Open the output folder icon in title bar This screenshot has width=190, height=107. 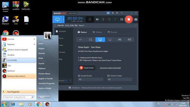[x=113, y=13]
